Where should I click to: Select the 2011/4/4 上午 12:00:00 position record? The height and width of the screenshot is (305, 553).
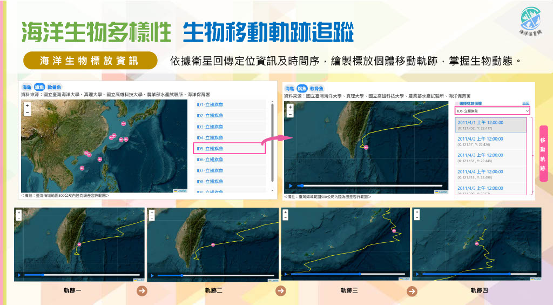(x=491, y=174)
